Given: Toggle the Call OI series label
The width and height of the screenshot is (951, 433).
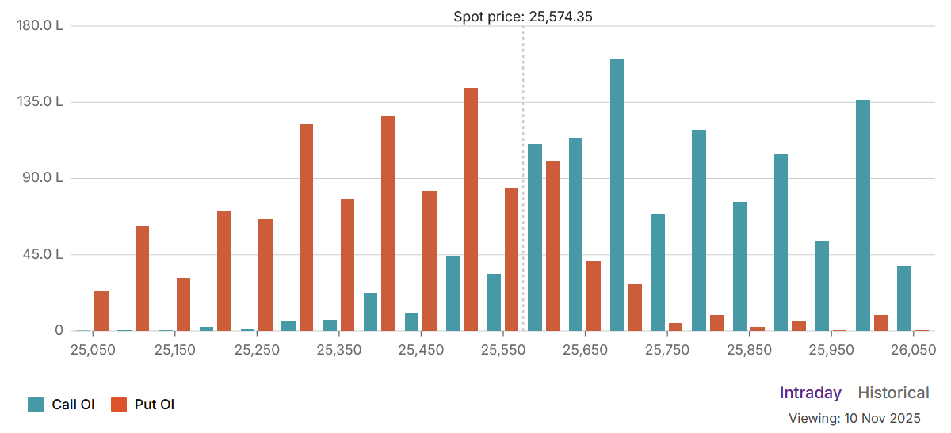Looking at the screenshot, I should click(x=73, y=405).
